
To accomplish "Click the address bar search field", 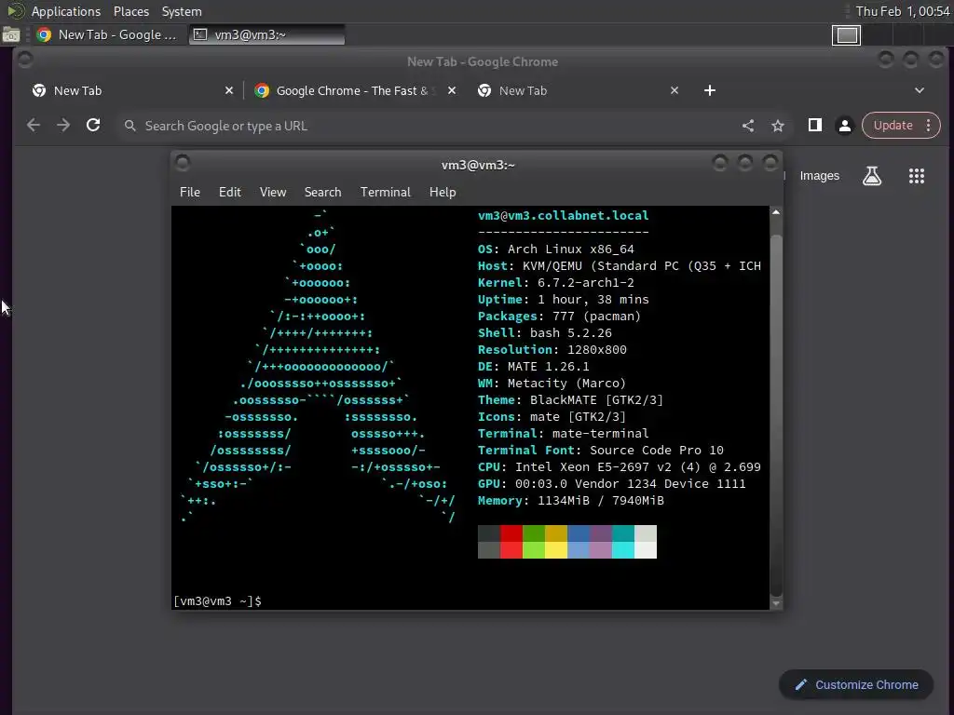I will tap(426, 126).
